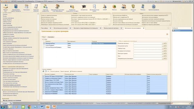This screenshot has height=109, width=194.
Task: Open selection list for Приемная кампания
Action: (163, 44)
